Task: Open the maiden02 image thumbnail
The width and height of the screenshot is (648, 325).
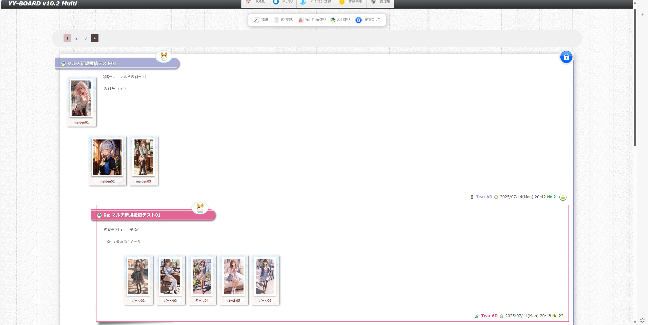Action: (x=107, y=157)
